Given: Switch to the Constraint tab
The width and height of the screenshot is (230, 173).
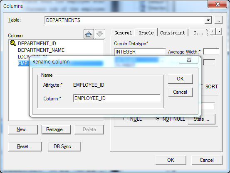Looking at the screenshot, I should (x=173, y=33).
